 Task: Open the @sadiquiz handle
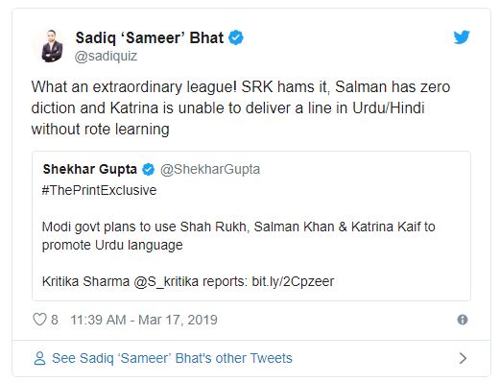106,56
